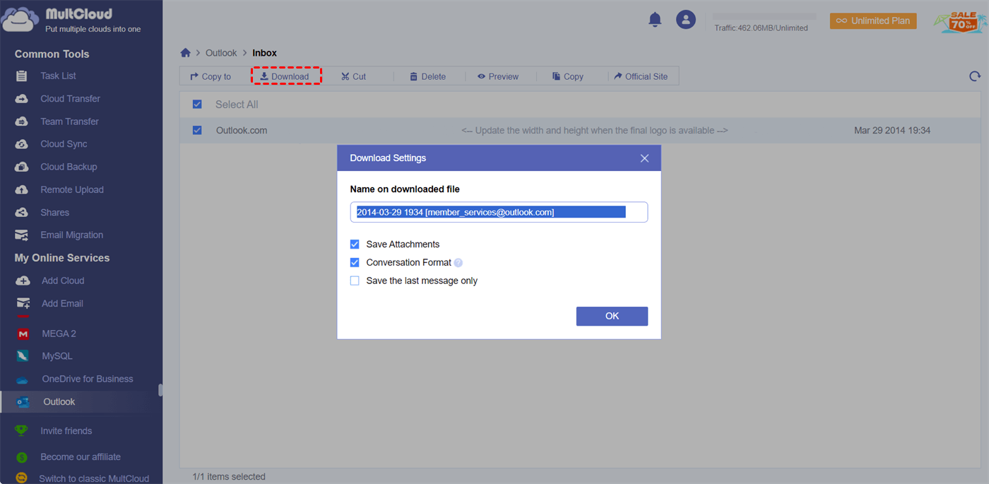Click the Copy toolbar button
Image resolution: width=989 pixels, height=484 pixels.
coord(568,76)
